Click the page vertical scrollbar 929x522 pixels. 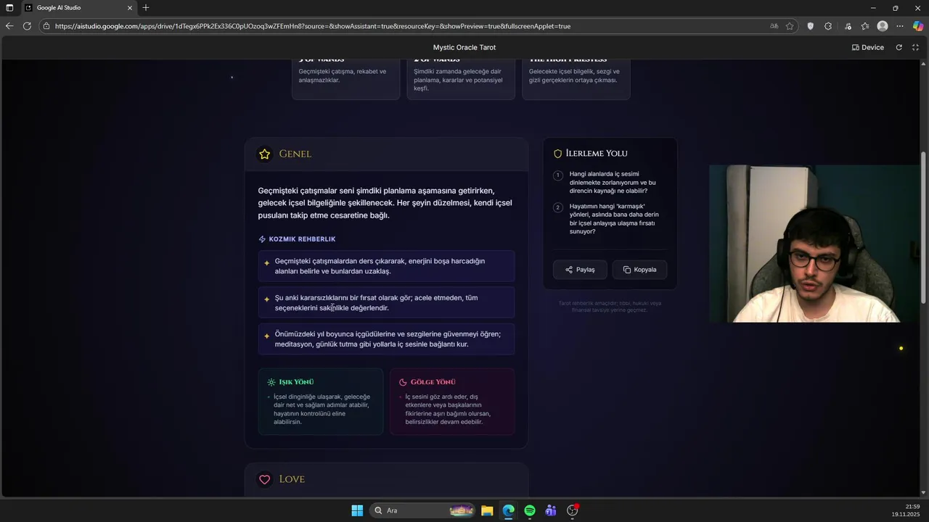pyautogui.click(x=924, y=228)
